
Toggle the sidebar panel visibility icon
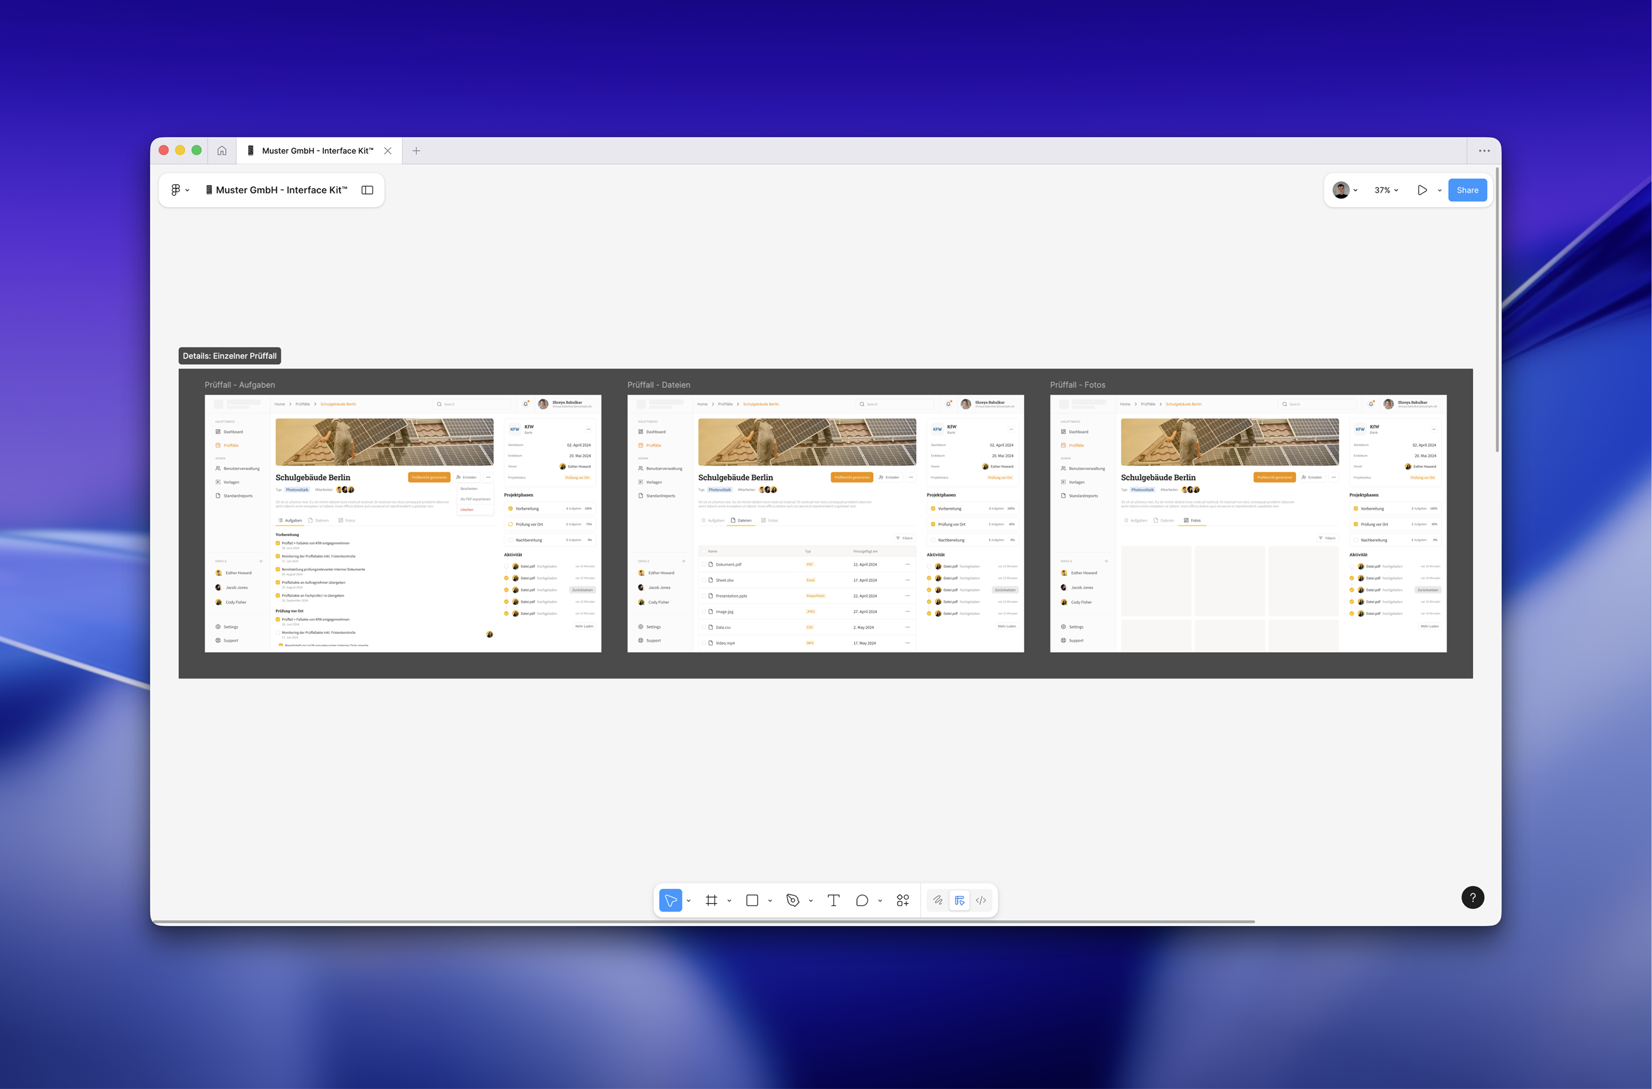(367, 189)
